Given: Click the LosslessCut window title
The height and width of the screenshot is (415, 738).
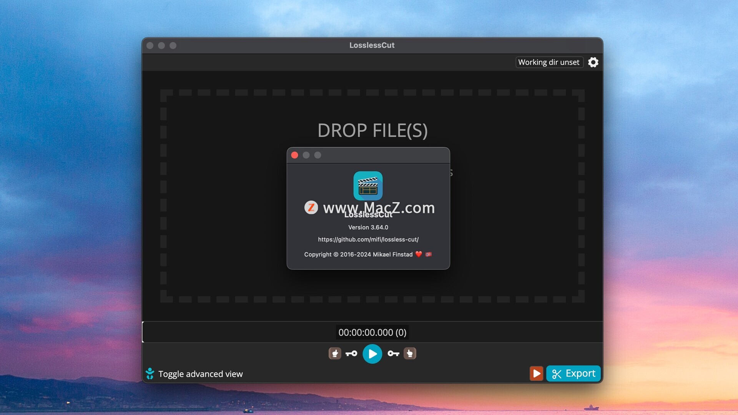Looking at the screenshot, I should (x=372, y=45).
